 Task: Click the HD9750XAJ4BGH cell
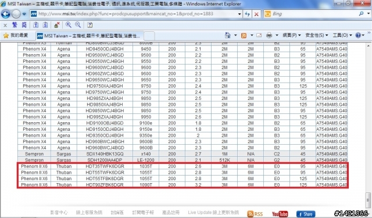[105, 86]
